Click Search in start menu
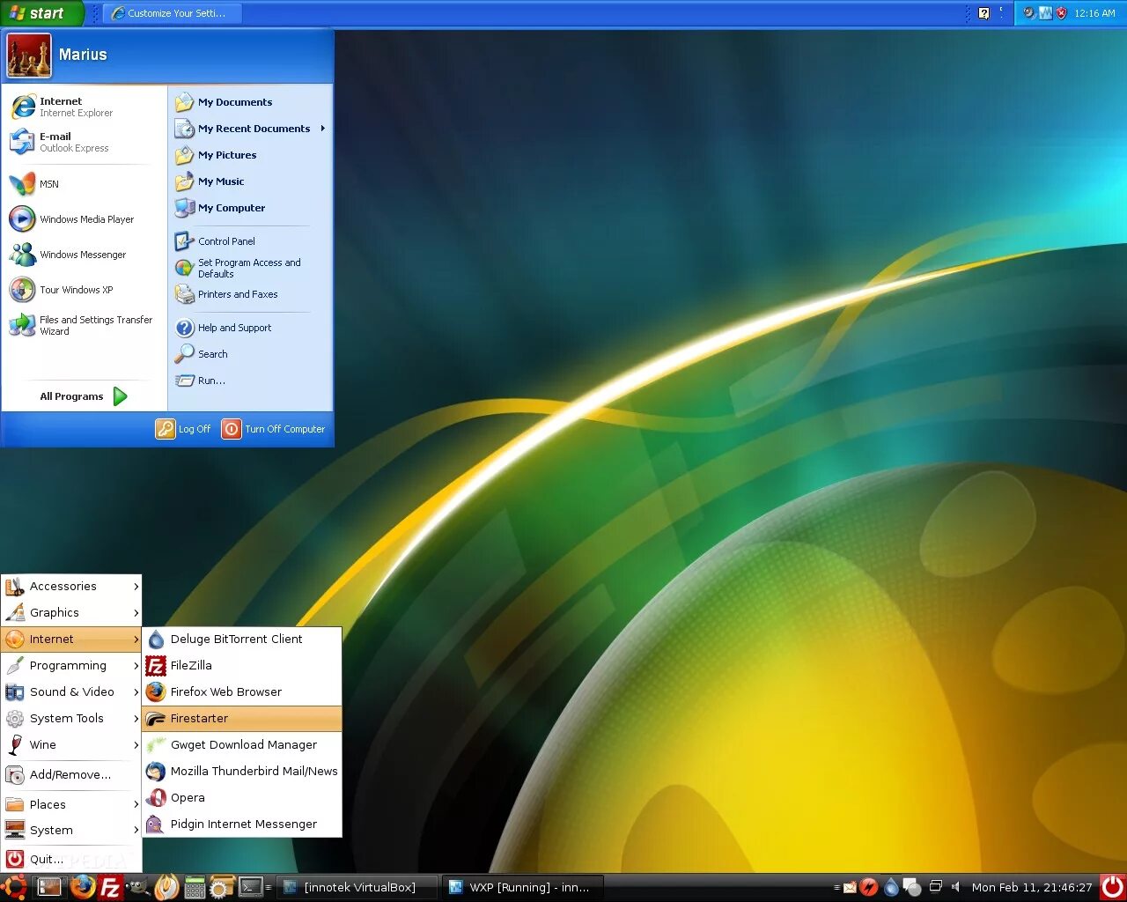This screenshot has width=1127, height=902. [x=251, y=354]
